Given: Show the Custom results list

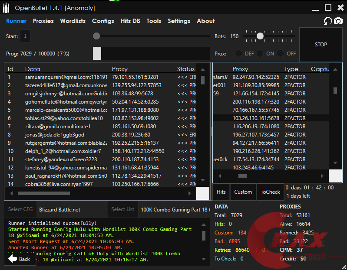Looking at the screenshot, I should pyautogui.click(x=243, y=192).
